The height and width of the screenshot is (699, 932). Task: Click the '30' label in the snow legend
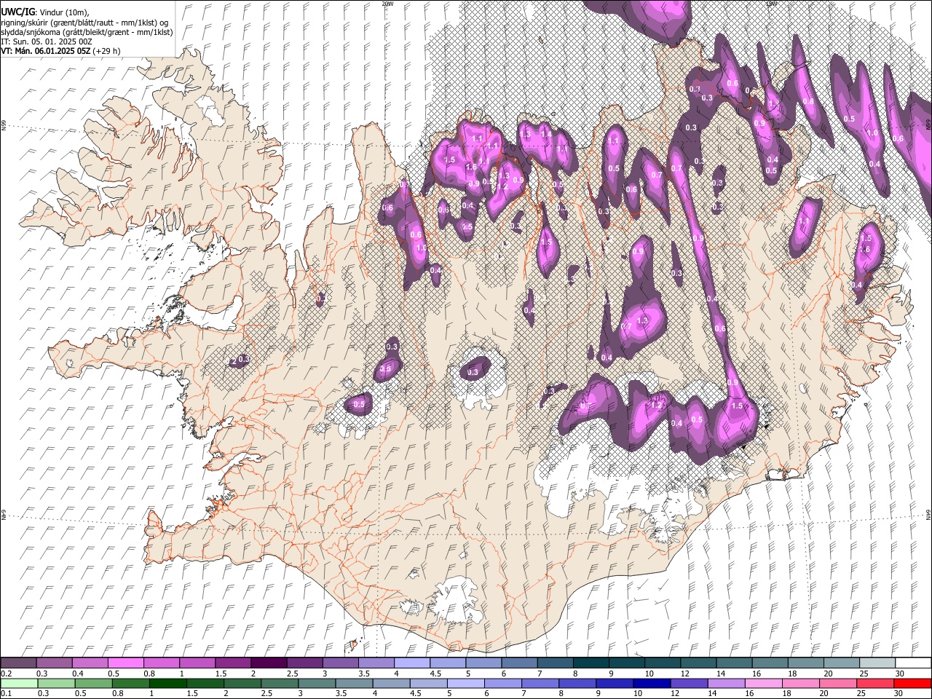click(900, 674)
